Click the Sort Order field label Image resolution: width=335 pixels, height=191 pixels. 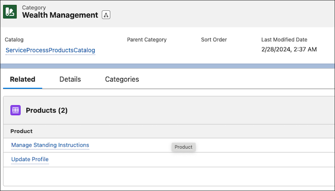coord(214,40)
